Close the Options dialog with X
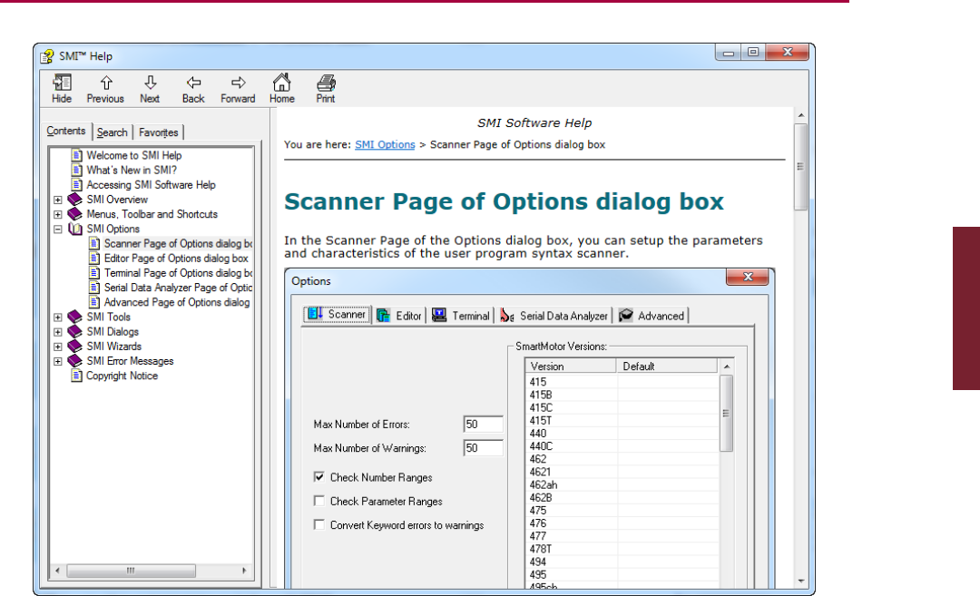The width and height of the screenshot is (980, 596). [748, 277]
